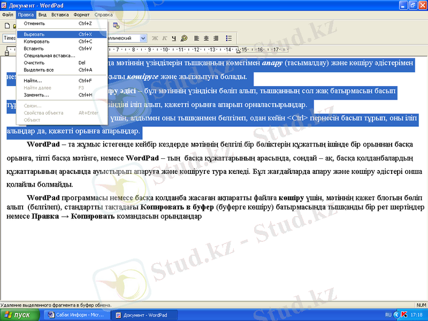
Task: Expand the font script dropdown arrow
Action: (143, 39)
